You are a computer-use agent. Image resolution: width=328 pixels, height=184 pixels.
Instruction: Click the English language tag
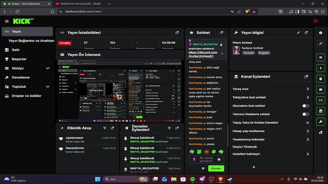264,53
